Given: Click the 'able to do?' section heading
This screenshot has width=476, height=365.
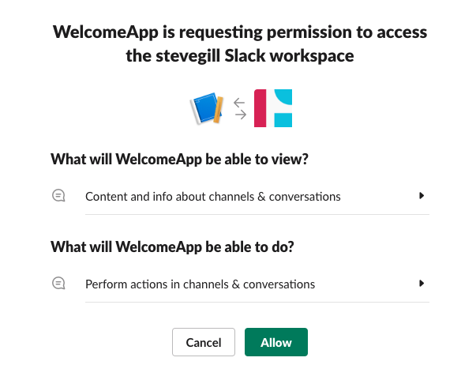Looking at the screenshot, I should coord(172,246).
